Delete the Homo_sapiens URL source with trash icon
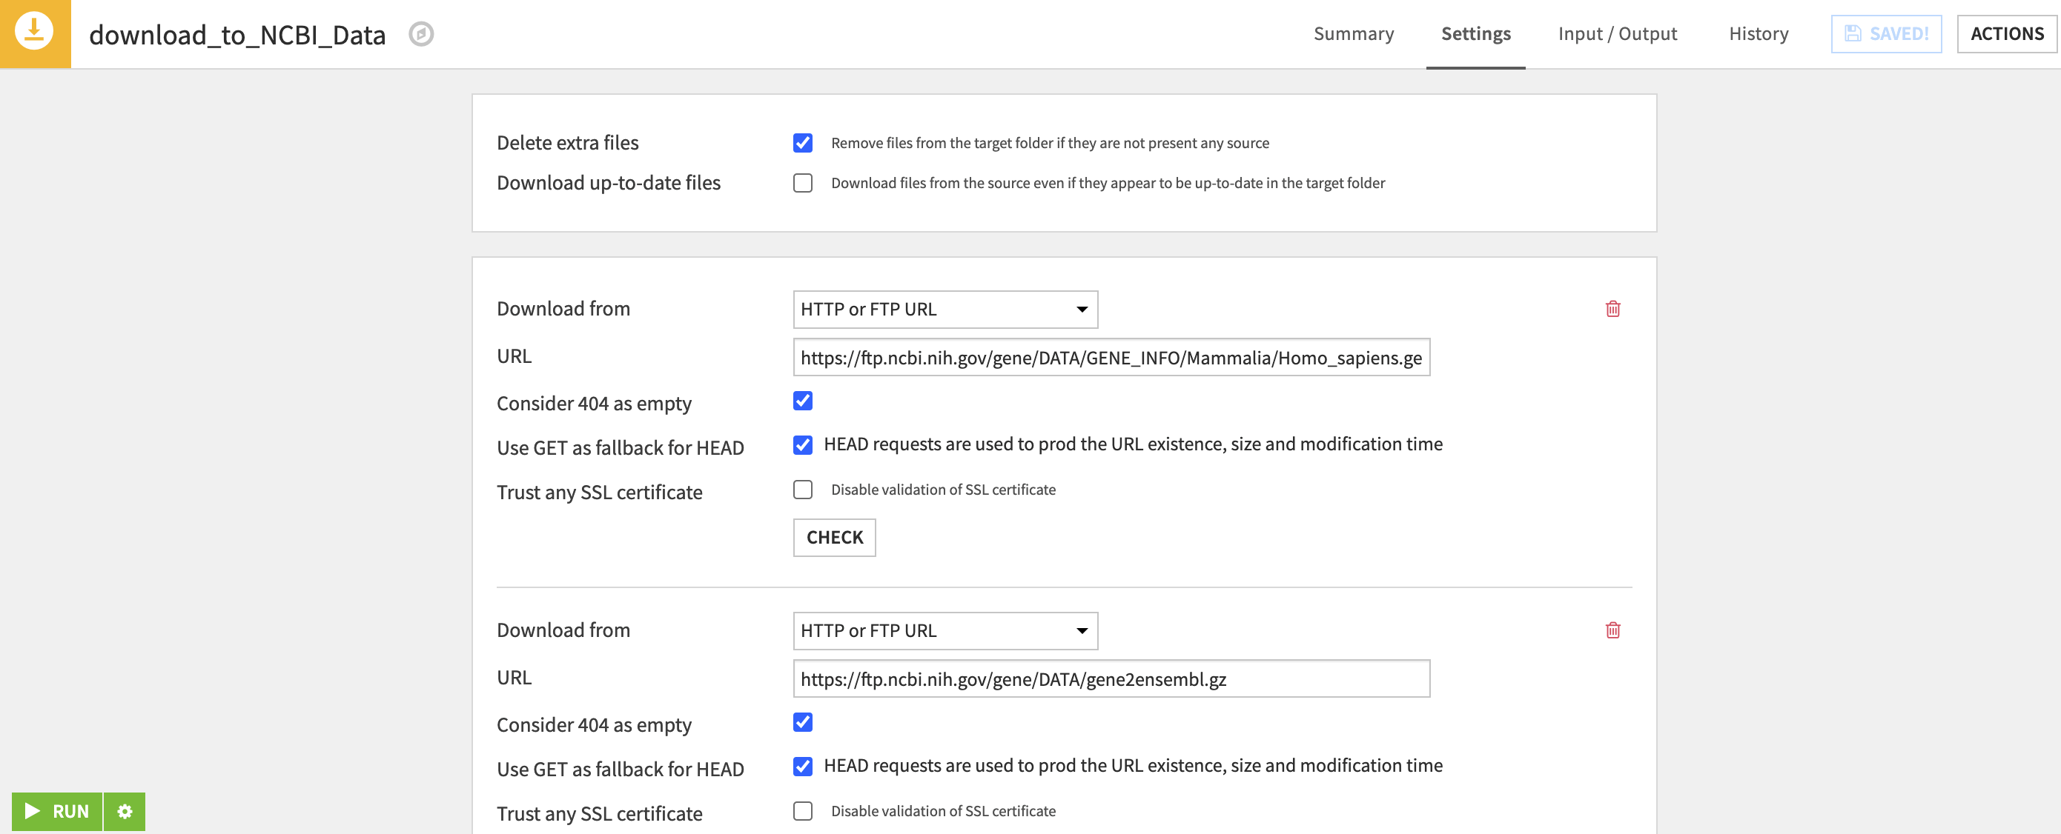 pyautogui.click(x=1612, y=309)
